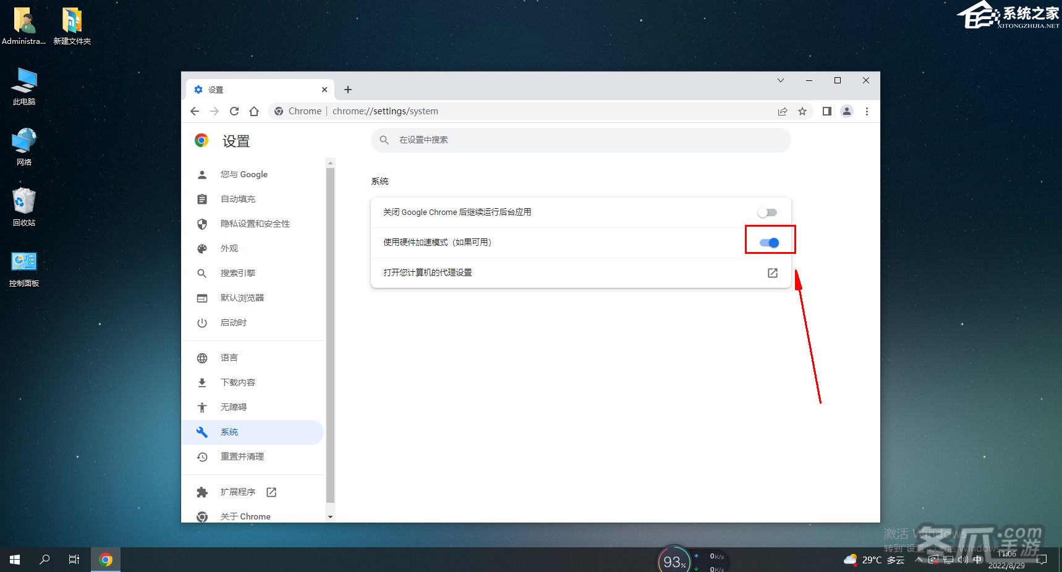Close the 设置 tab

(x=325, y=90)
